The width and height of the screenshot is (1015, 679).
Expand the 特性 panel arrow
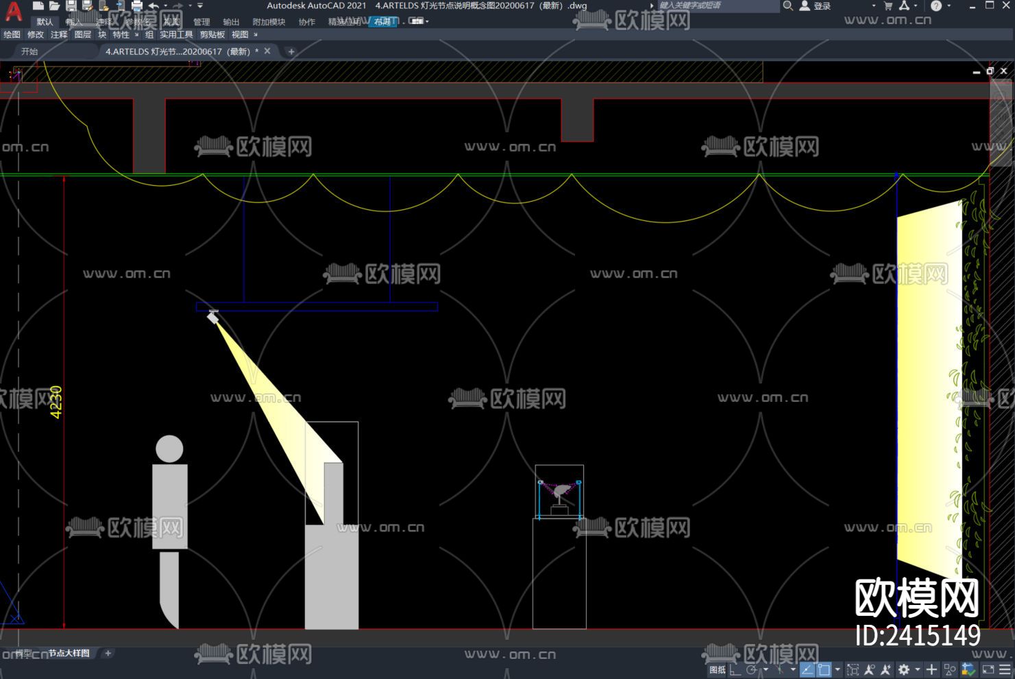coord(136,34)
